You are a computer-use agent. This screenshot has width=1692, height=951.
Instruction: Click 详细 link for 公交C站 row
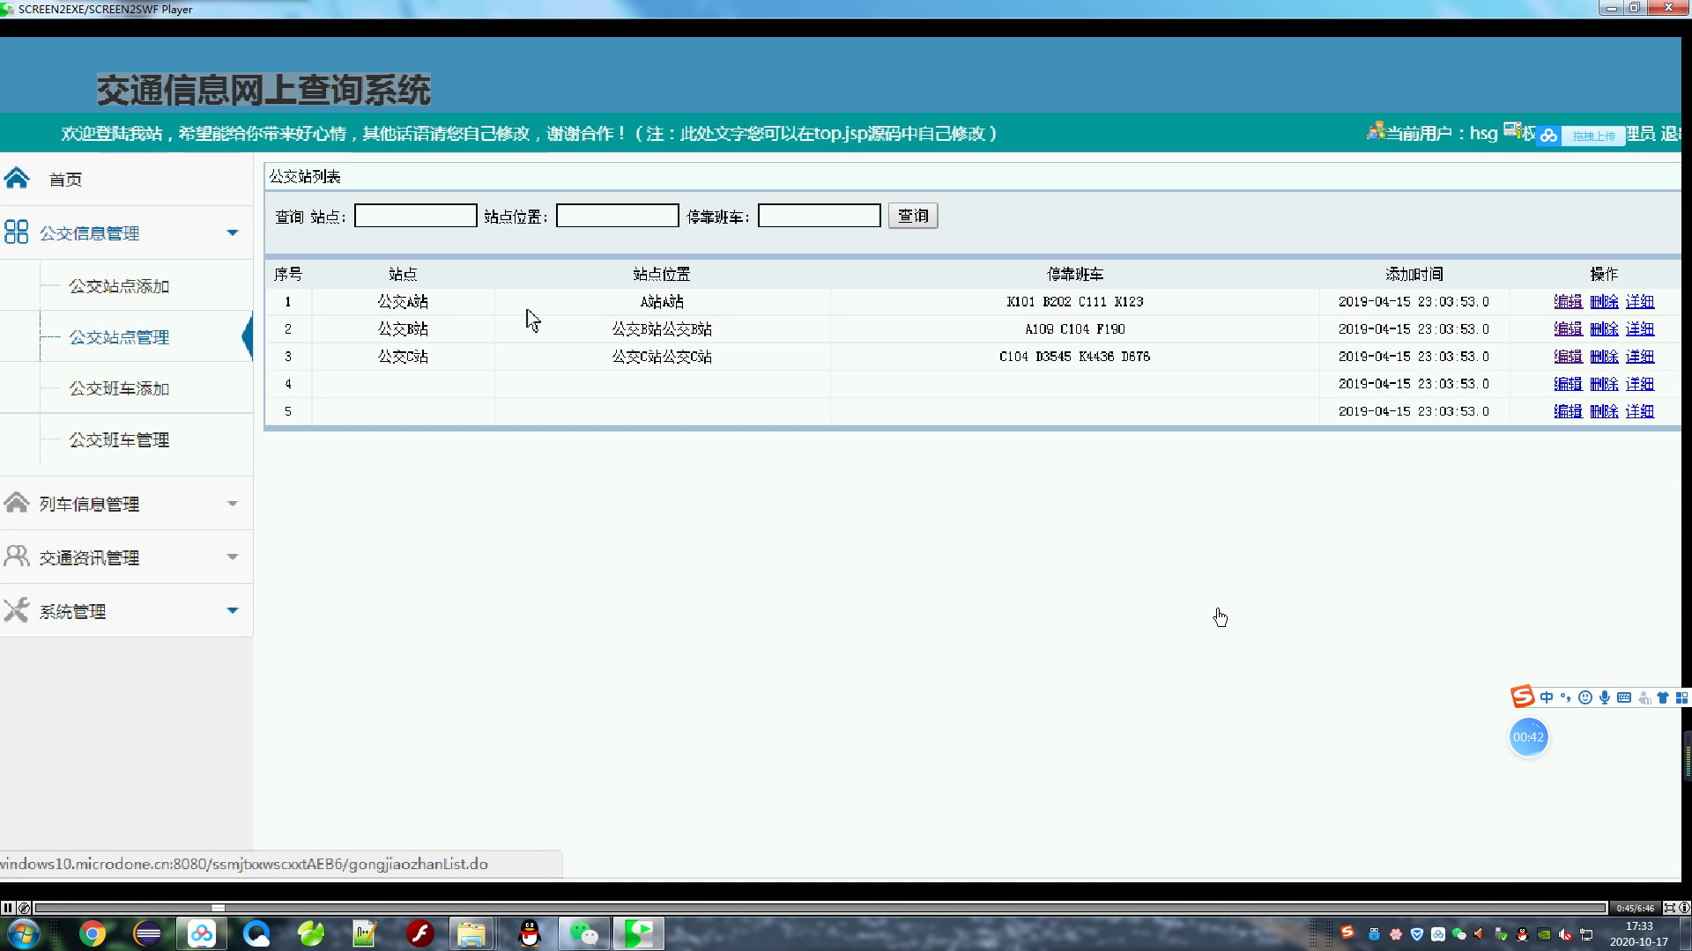(1640, 356)
